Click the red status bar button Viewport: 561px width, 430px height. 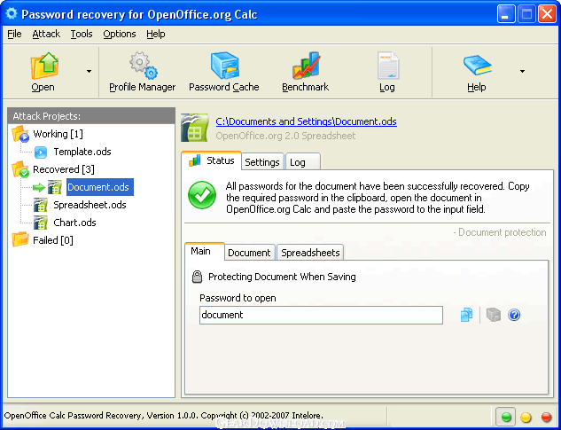click(546, 417)
